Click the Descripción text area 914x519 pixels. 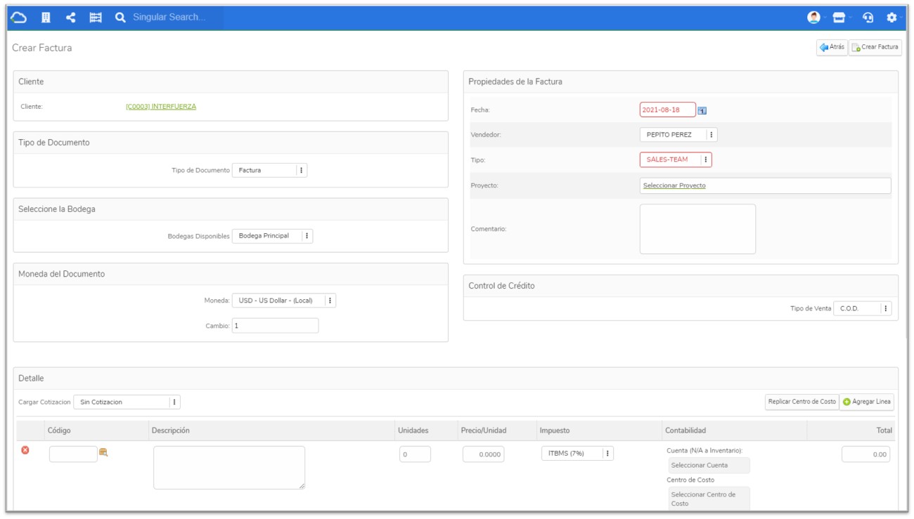point(229,468)
